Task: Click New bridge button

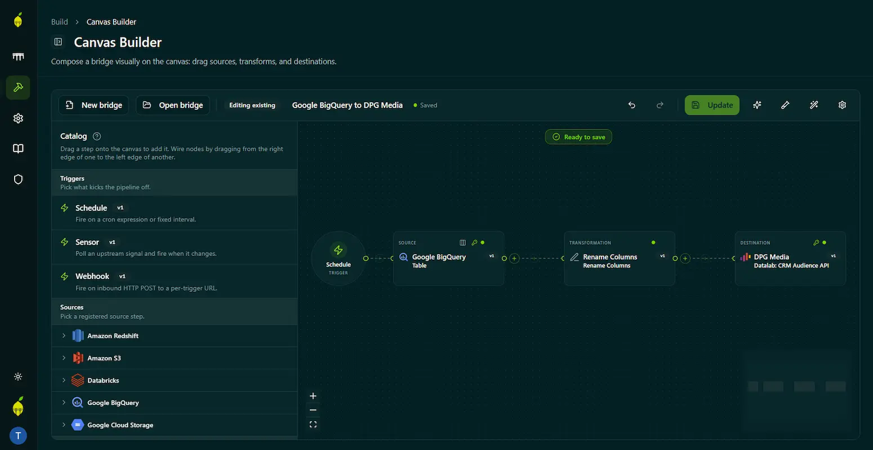Action: click(93, 105)
